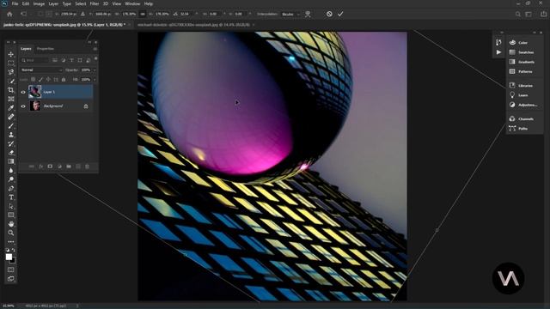
Task: Open the Image menu
Action: (x=39, y=3)
